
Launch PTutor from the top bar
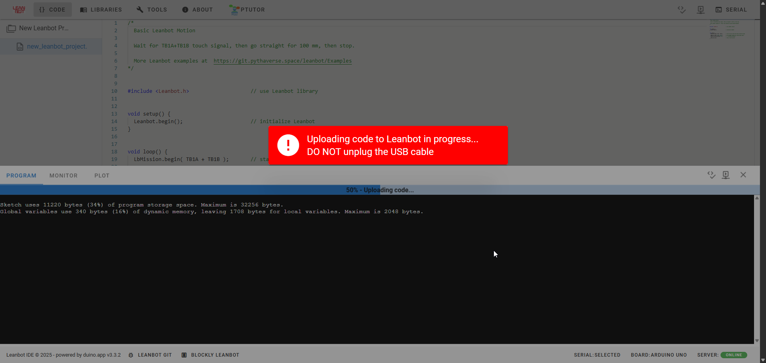point(247,10)
